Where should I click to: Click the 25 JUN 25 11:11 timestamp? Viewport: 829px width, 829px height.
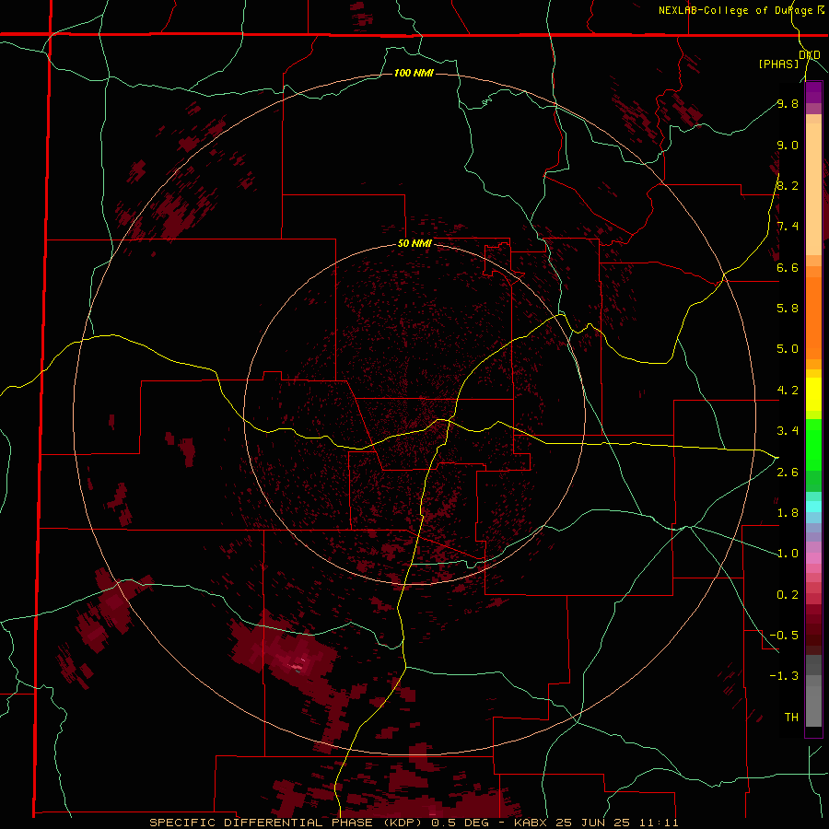pyautogui.click(x=617, y=823)
